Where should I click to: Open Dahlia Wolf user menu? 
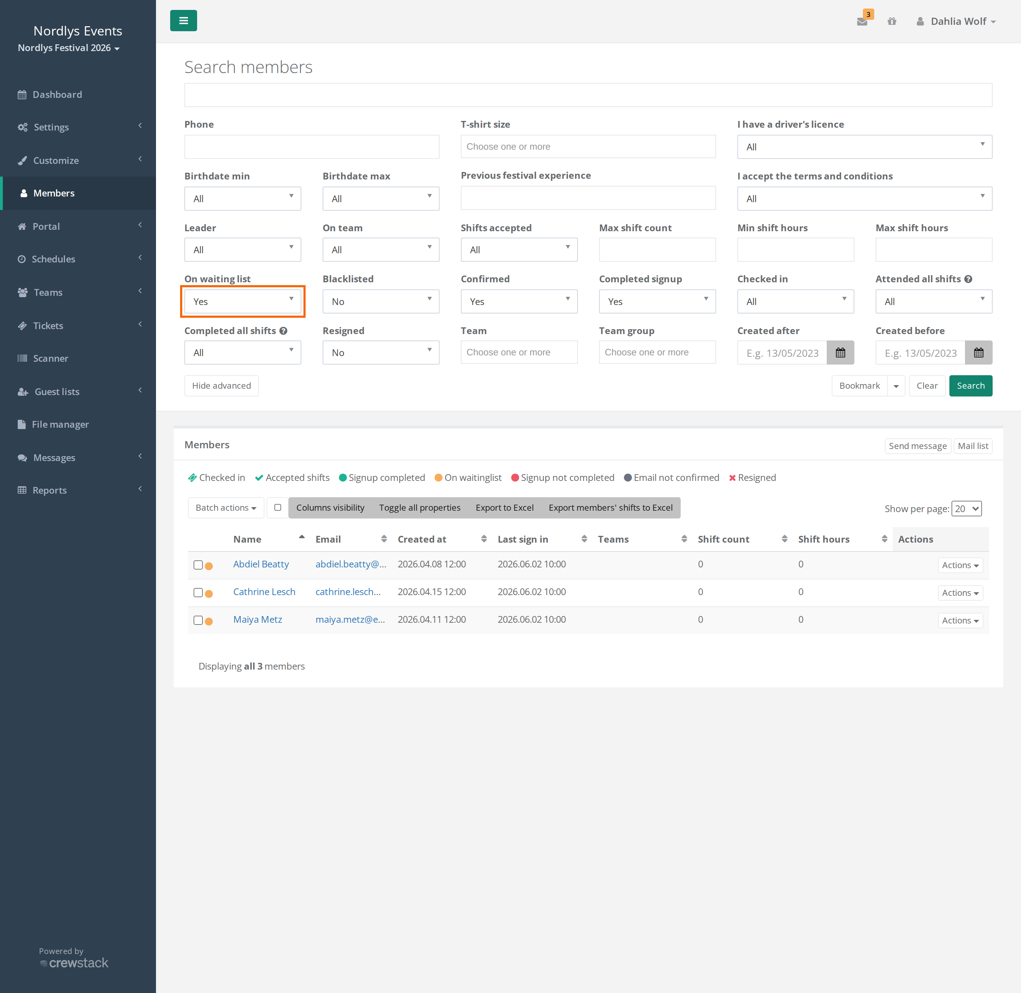coord(956,21)
